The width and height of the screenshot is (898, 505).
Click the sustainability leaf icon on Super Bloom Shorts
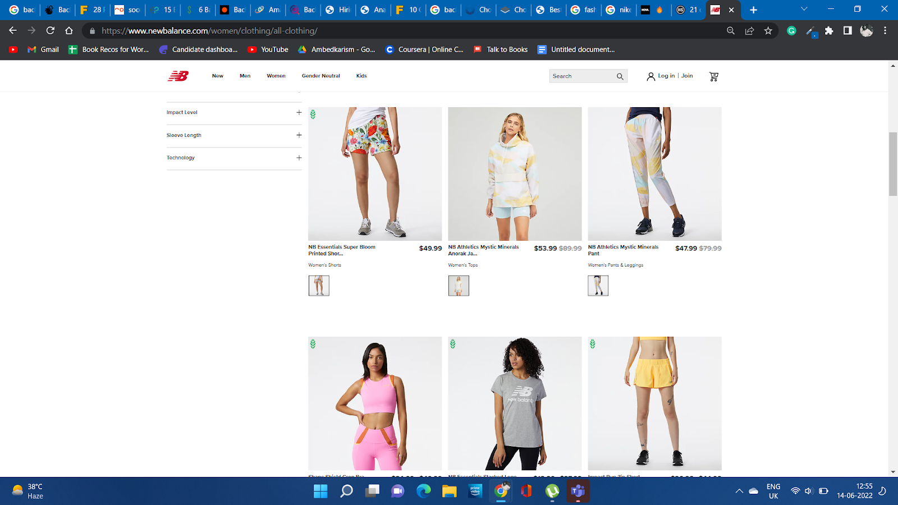pyautogui.click(x=313, y=114)
